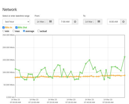The height and width of the screenshot is (104, 129).
Task: Click the To date field '14 Mar'
Action: pos(89,22)
